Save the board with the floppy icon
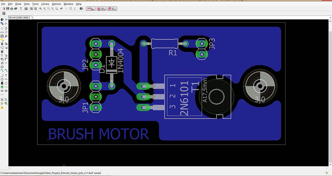This screenshot has height=176, width=332. point(8,8)
